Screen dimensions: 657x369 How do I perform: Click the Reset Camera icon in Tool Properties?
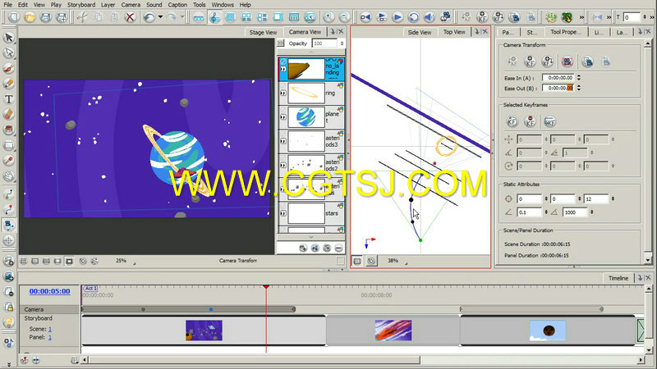[567, 62]
